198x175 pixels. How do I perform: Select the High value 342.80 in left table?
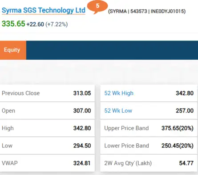82,128
